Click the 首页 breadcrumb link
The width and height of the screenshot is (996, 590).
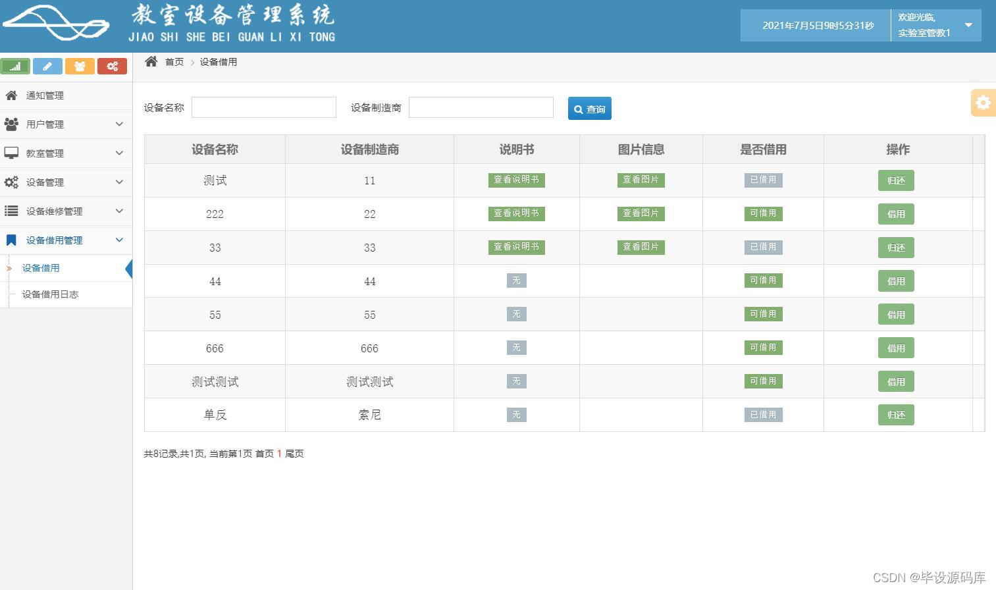174,62
